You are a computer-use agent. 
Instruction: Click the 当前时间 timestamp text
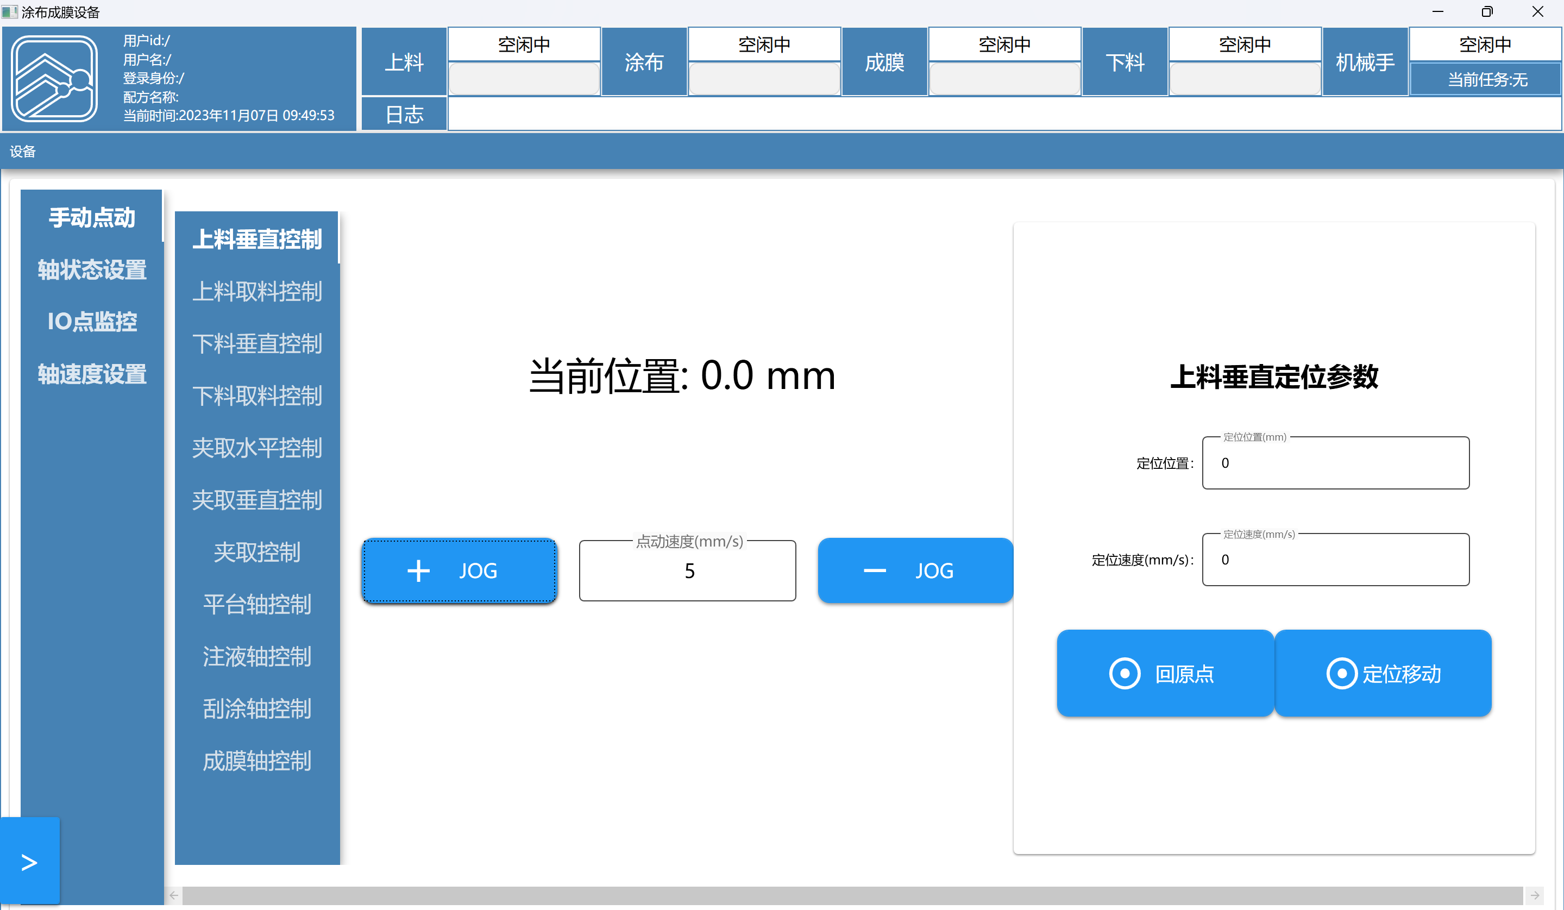[x=228, y=116]
